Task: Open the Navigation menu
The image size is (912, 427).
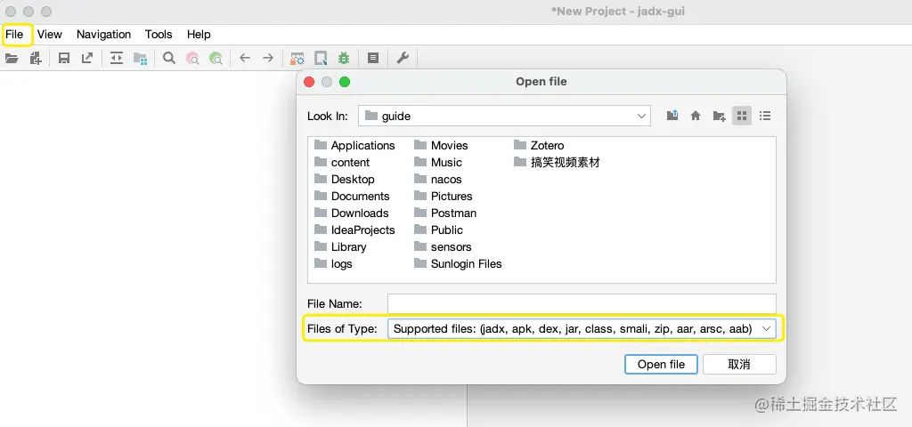Action: [103, 35]
